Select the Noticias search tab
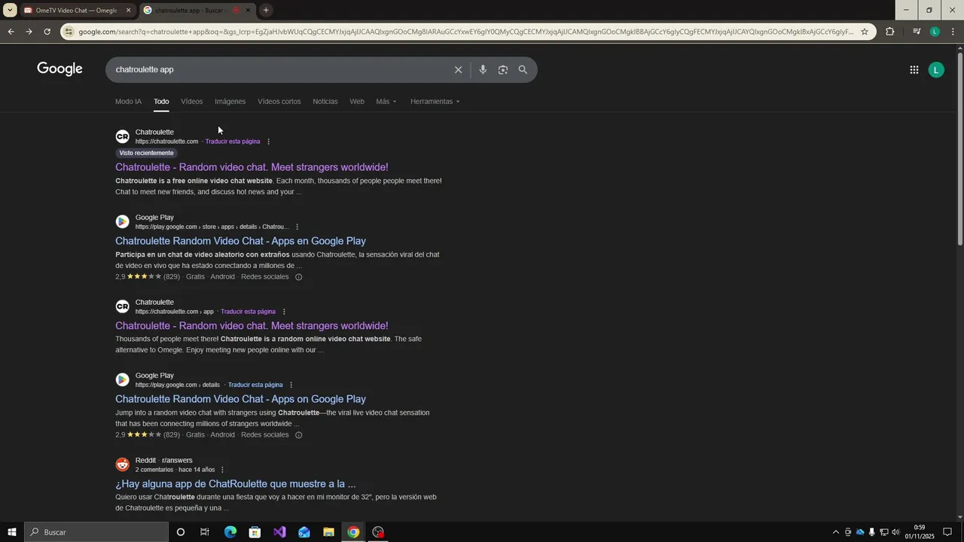Image resolution: width=964 pixels, height=542 pixels. (325, 102)
